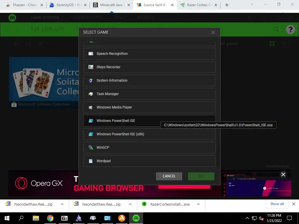Open the taskbar clock and date

(x=274, y=218)
